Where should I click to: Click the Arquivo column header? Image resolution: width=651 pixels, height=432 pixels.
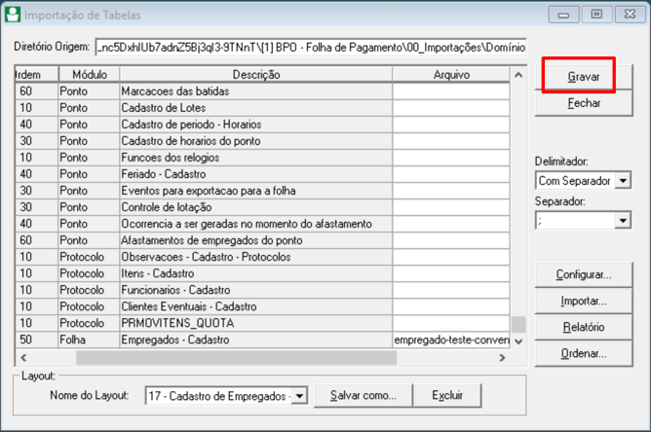pyautogui.click(x=451, y=74)
